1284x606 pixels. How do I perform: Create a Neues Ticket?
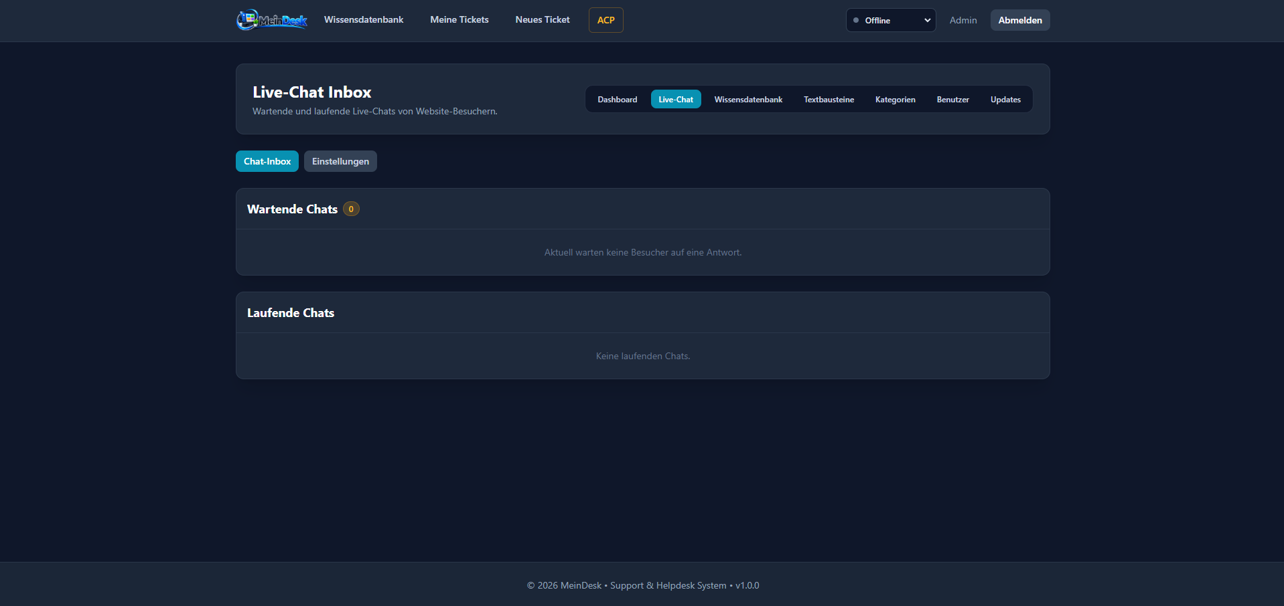(543, 20)
